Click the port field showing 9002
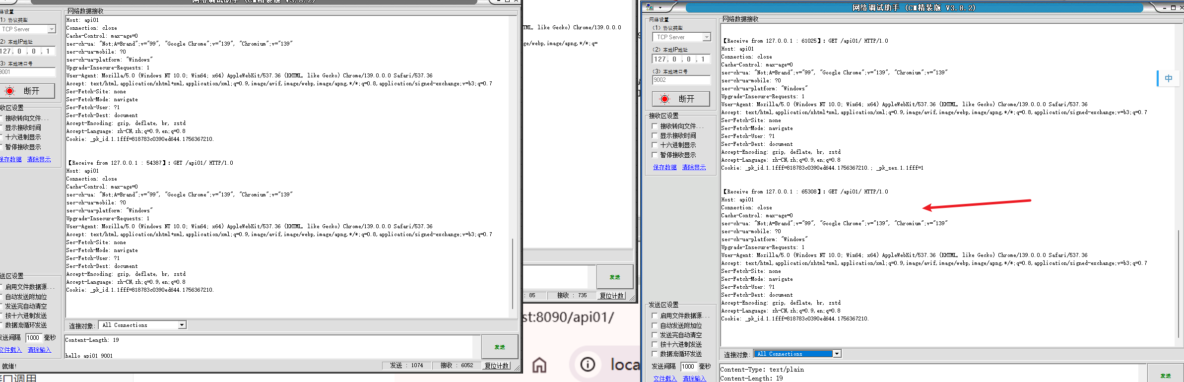This screenshot has width=1184, height=382. tap(681, 80)
